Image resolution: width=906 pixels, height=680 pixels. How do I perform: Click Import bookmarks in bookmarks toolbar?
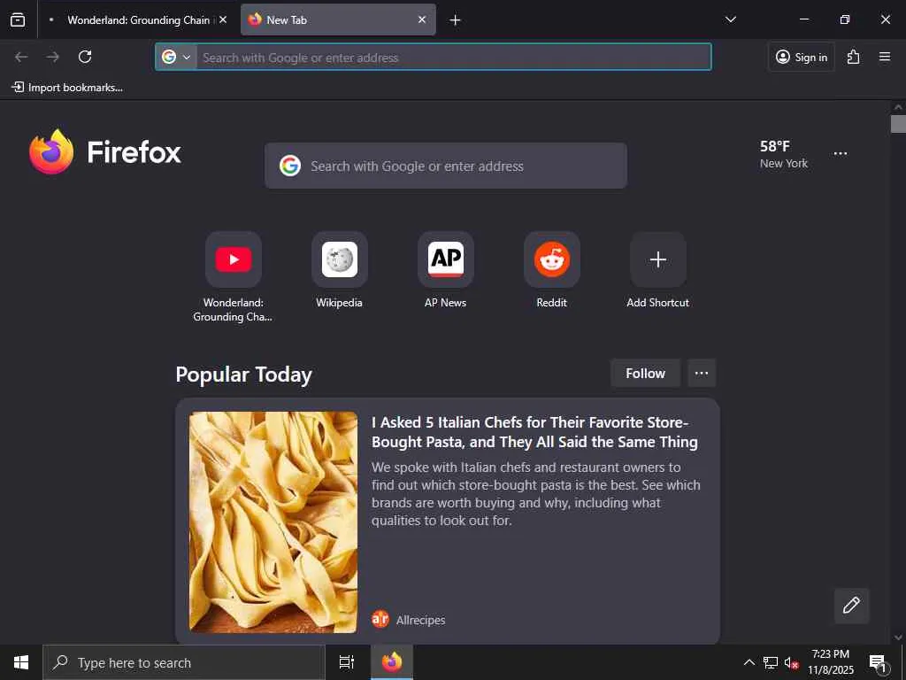67,88
